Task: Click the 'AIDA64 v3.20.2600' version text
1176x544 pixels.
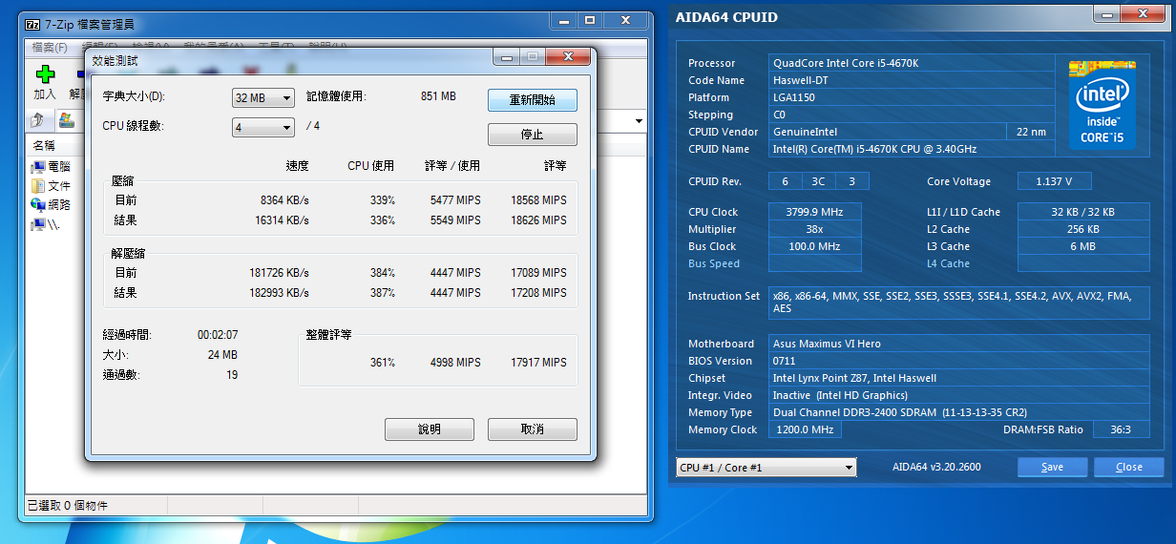Action: tap(936, 467)
